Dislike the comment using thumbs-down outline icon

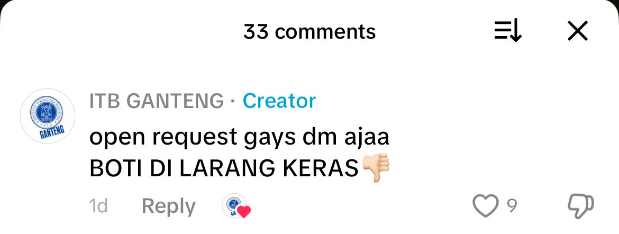[580, 206]
